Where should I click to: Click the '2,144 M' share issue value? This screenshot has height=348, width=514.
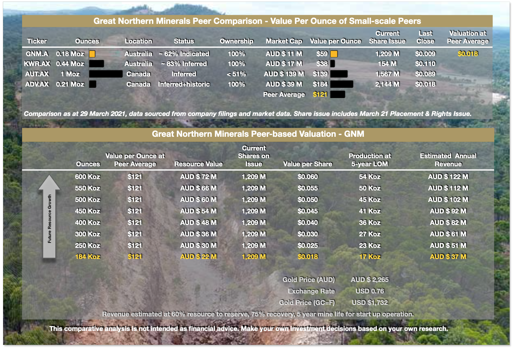387,84
